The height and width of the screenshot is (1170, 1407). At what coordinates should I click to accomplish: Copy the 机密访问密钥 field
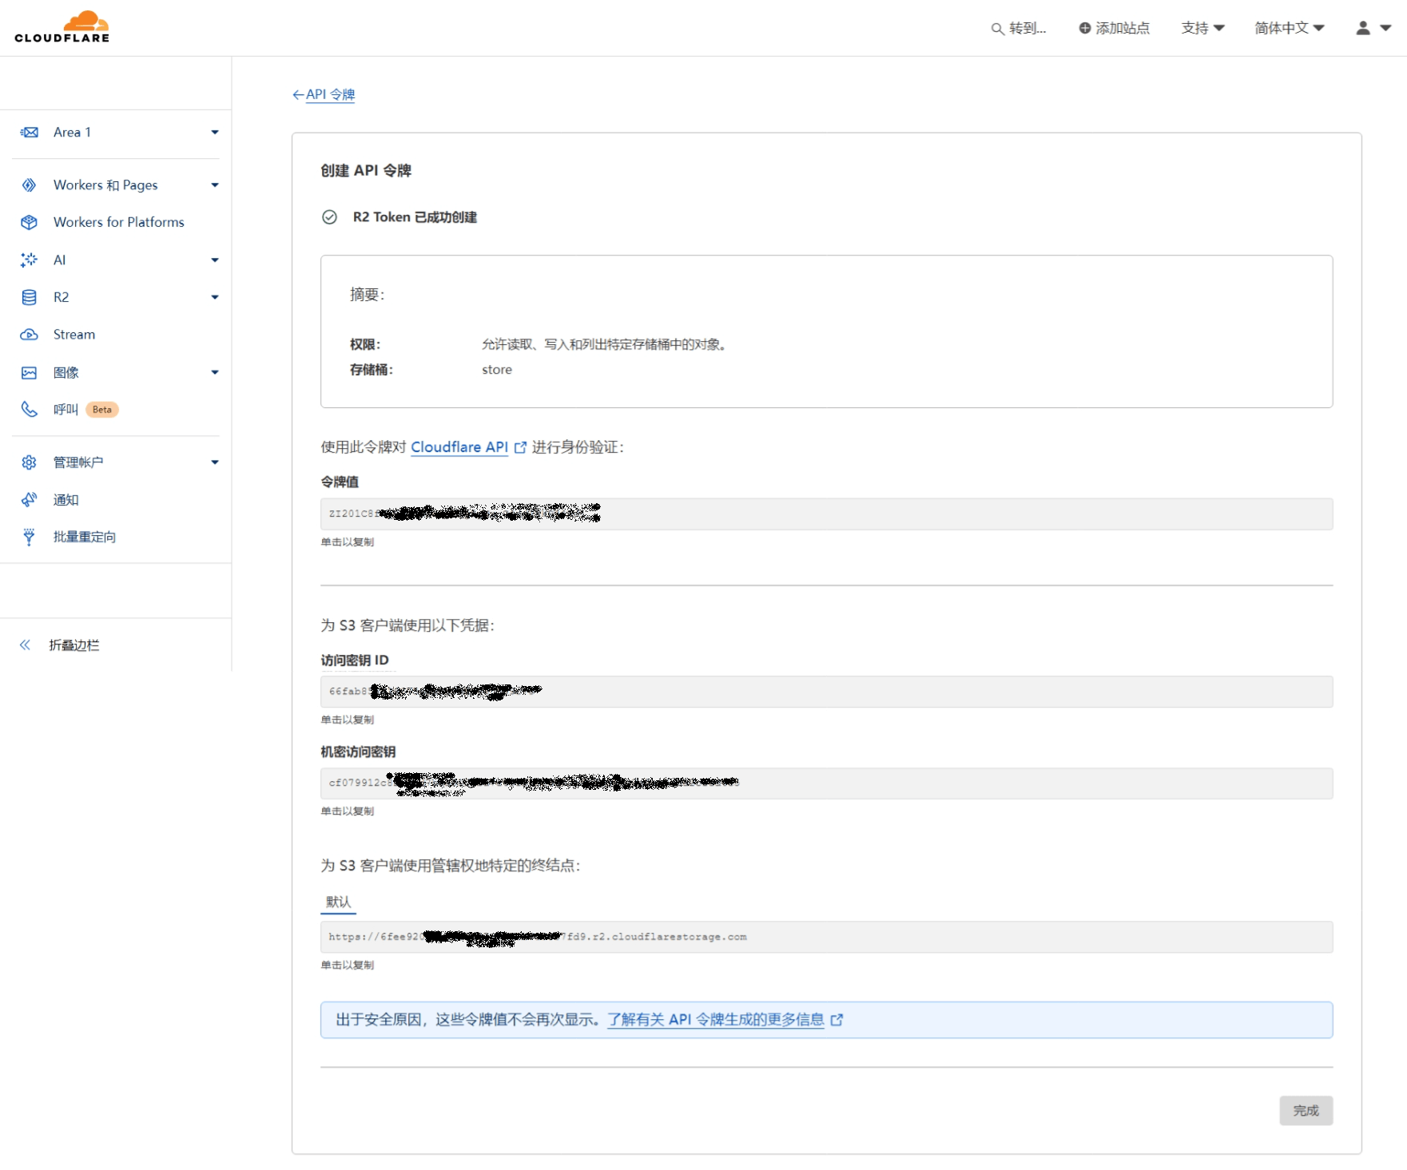[x=826, y=783]
